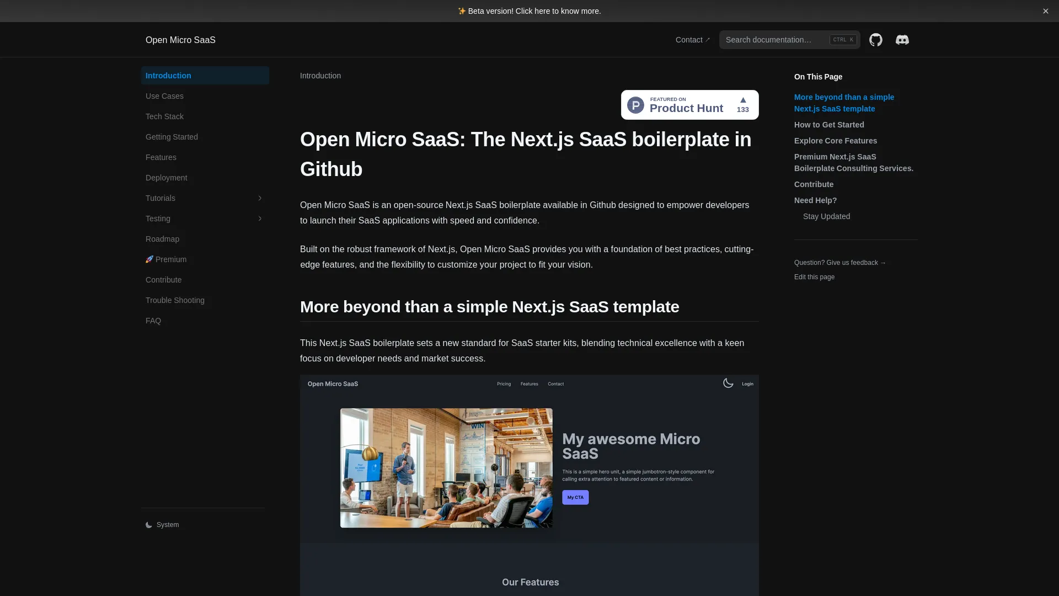Image resolution: width=1059 pixels, height=596 pixels.
Task: Expand the Tutorials section chevron
Action: [260, 198]
